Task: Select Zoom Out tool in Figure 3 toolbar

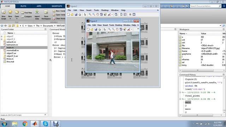Action: point(113,29)
